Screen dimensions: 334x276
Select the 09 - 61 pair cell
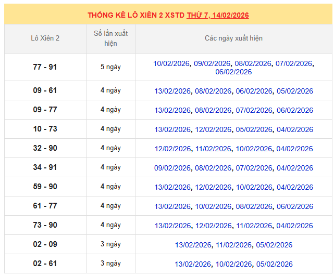(x=45, y=90)
